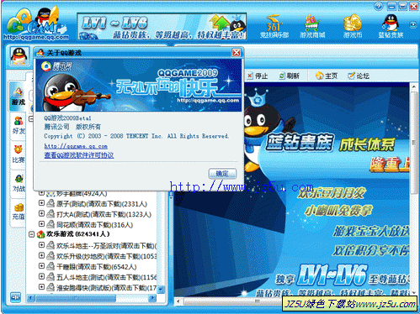Expand the 同花顺 tree node
The width and height of the screenshot is (420, 314).
pyautogui.click(x=41, y=224)
